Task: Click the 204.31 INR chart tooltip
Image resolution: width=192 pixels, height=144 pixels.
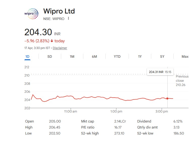Action: tap(160, 72)
